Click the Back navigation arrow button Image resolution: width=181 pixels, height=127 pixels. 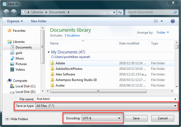[x=6, y=12]
